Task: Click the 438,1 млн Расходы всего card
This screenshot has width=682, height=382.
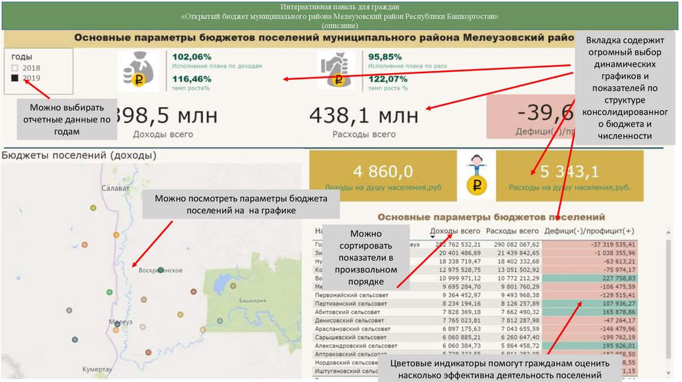Action: (364, 122)
